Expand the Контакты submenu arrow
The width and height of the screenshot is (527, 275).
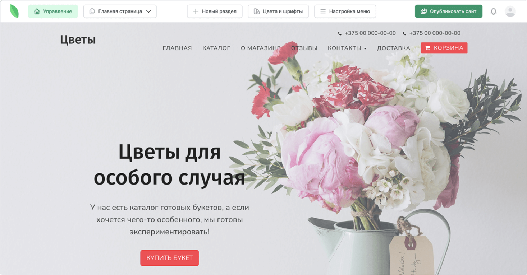point(365,48)
